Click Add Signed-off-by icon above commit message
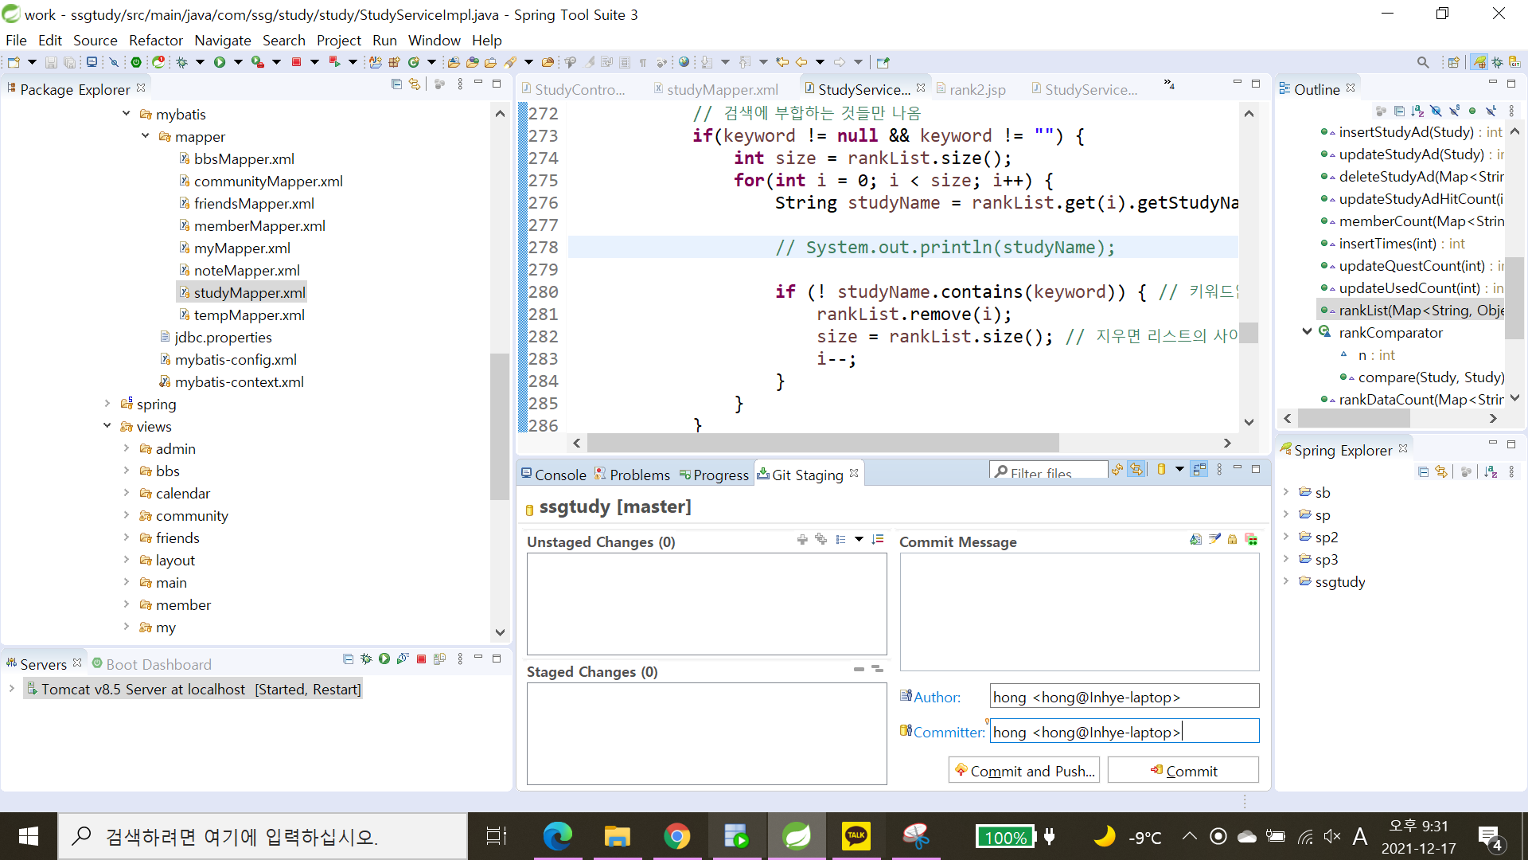1528x860 pixels. tap(1214, 540)
